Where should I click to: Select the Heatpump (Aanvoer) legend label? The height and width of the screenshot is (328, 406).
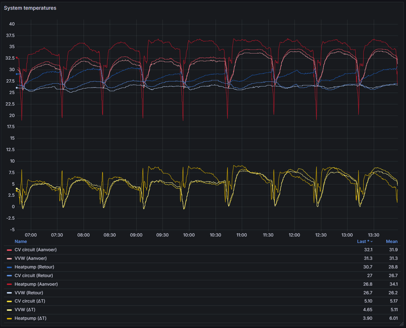35,284
